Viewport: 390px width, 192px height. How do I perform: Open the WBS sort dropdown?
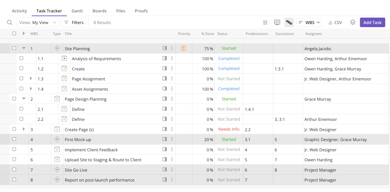pos(309,22)
